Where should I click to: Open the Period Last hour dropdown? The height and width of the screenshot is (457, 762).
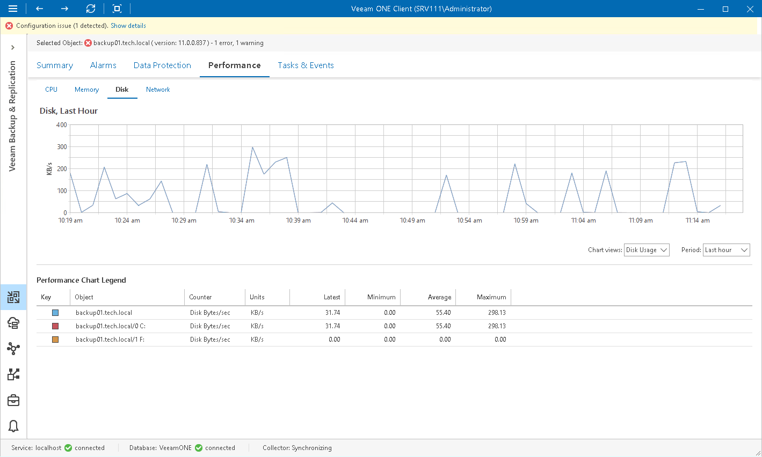click(x=726, y=250)
